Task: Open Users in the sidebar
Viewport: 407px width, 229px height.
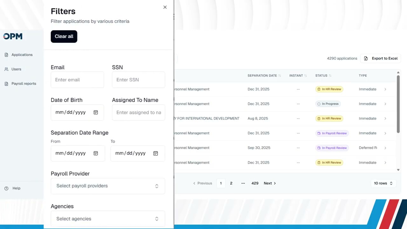Action: pyautogui.click(x=16, y=69)
